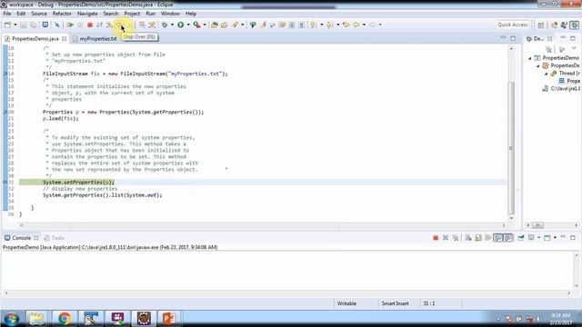This screenshot has width=582, height=327.
Task: Toggle the breakpoint marker on line 14
Action: (x=5, y=74)
